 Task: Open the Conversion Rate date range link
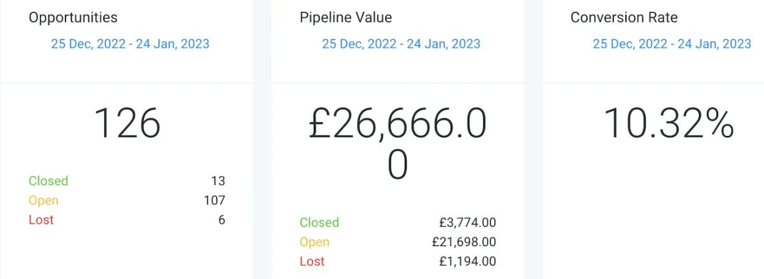(x=672, y=44)
